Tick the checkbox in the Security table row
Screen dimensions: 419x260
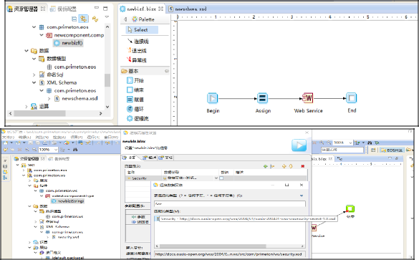(x=221, y=178)
